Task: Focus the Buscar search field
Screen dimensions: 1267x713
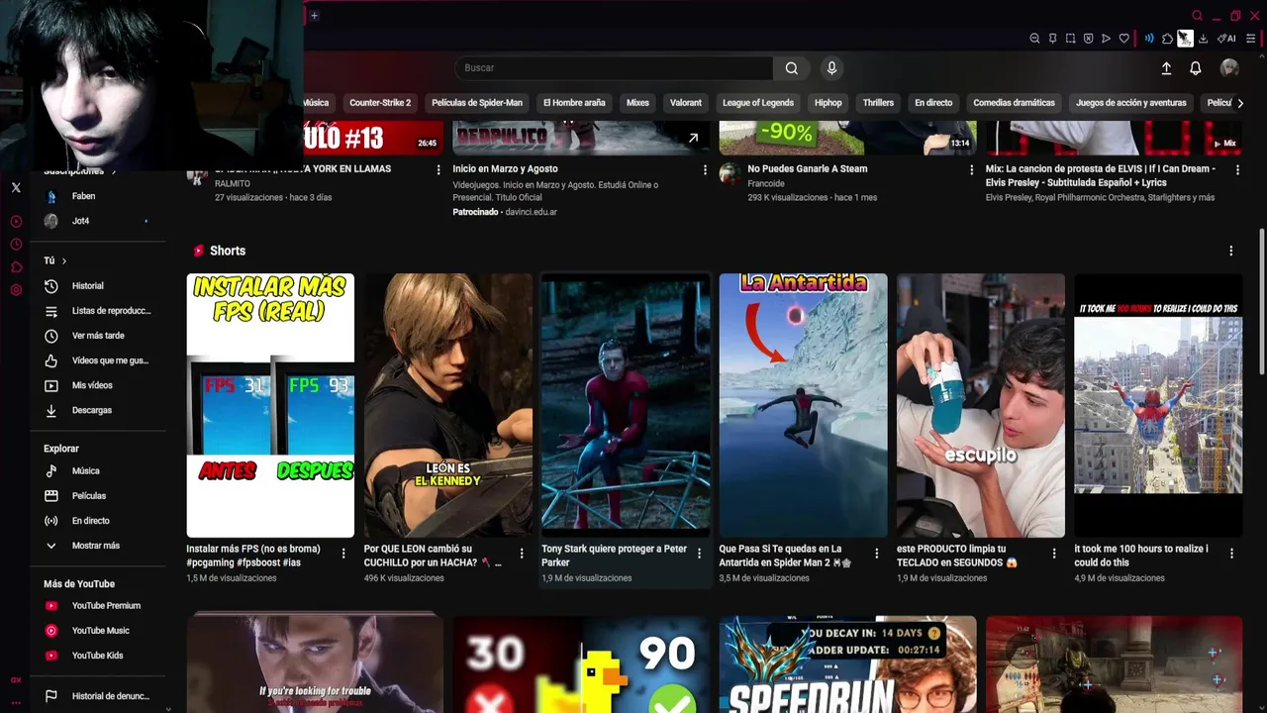Action: (614, 68)
